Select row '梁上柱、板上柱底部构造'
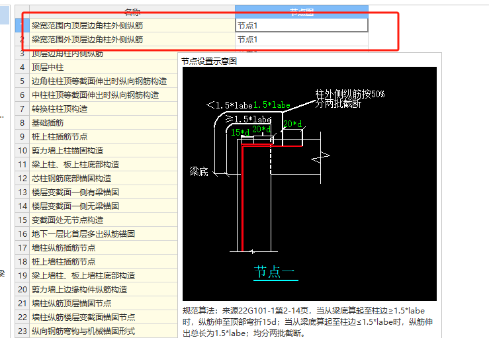489x338 pixels. [x=103, y=165]
